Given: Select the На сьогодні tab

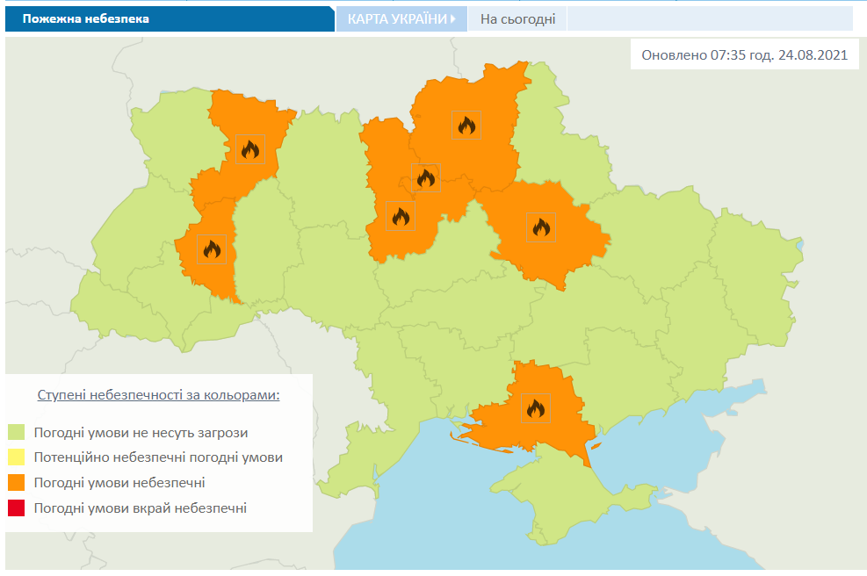Looking at the screenshot, I should point(517,16).
